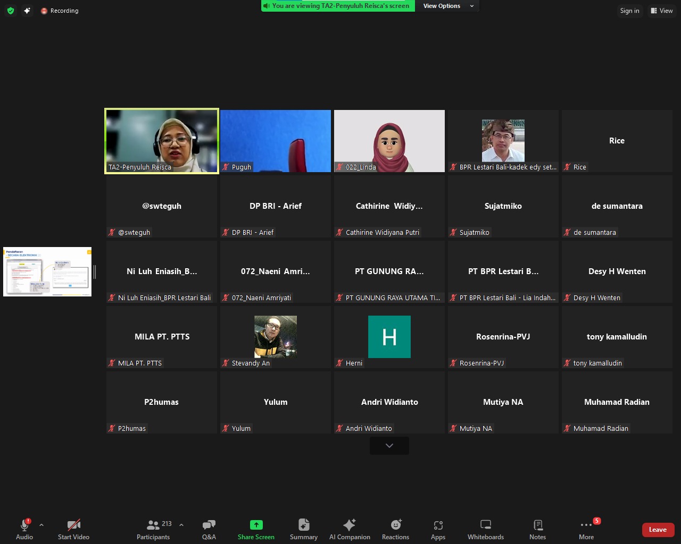Viewport: 681px width, 544px height.
Task: Click the red Leave button
Action: point(658,530)
